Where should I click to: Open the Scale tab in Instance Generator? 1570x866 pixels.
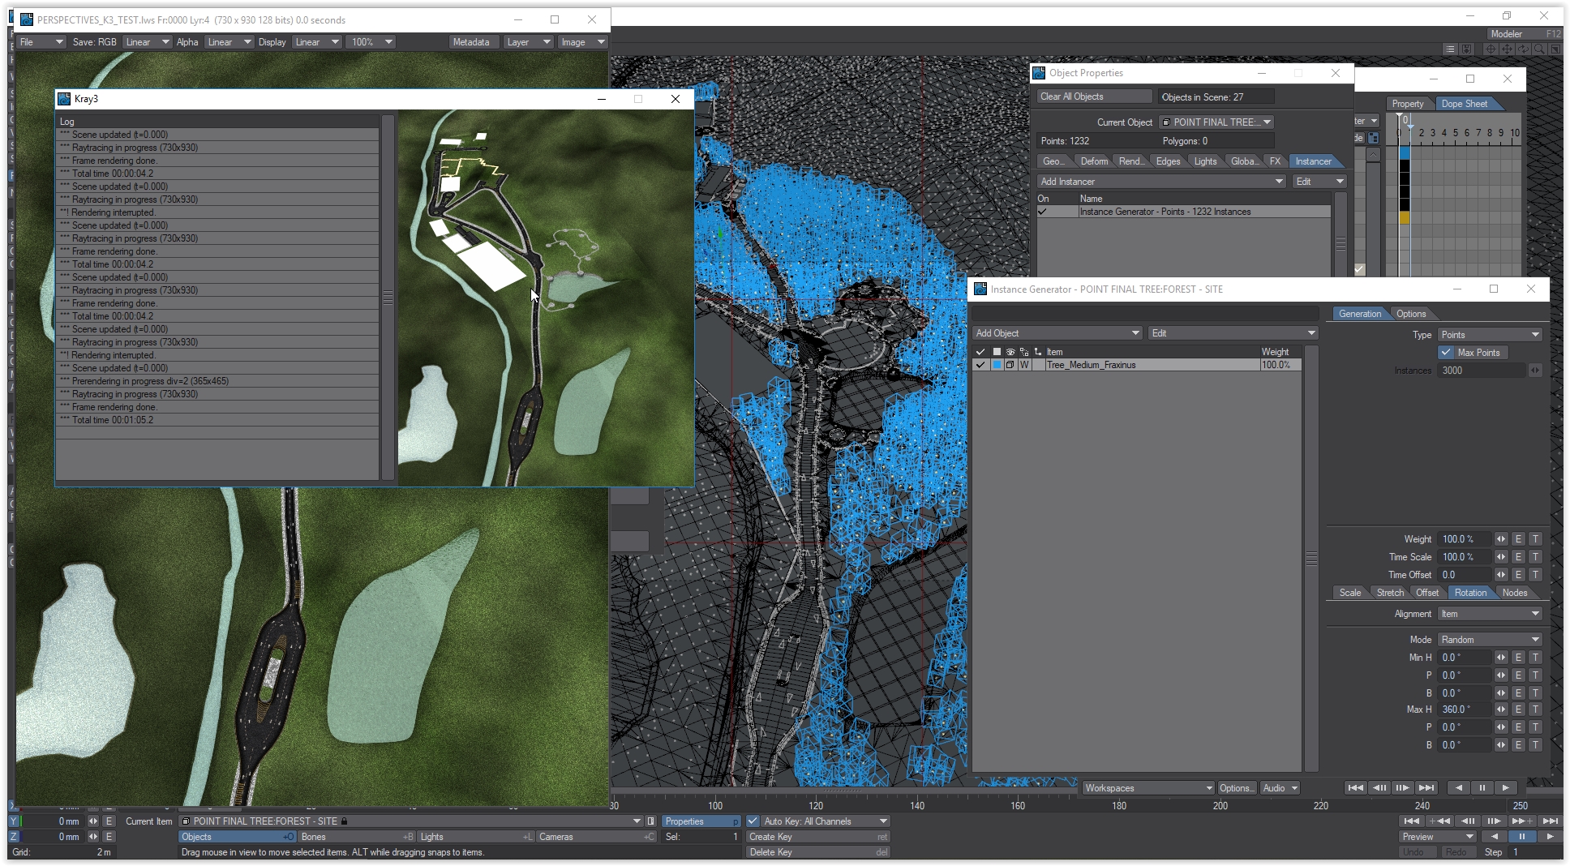tap(1349, 593)
